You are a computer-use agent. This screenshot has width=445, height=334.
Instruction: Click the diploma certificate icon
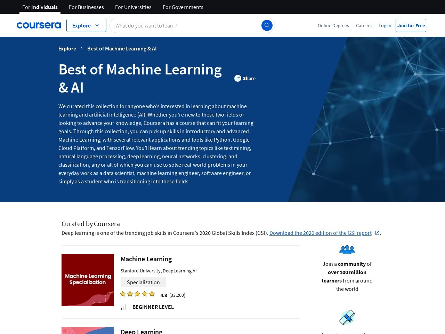coord(347,317)
